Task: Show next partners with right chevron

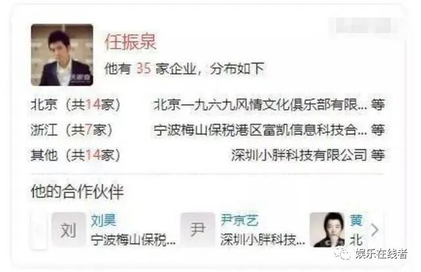Action: point(375,230)
